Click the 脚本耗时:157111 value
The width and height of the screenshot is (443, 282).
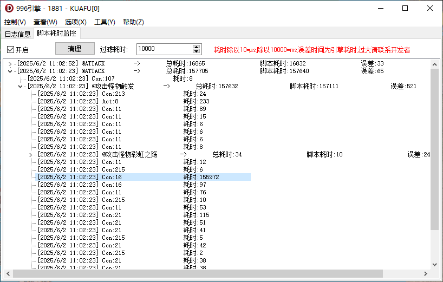click(x=314, y=86)
